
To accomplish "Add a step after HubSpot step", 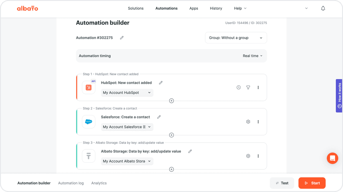I will point(171,101).
